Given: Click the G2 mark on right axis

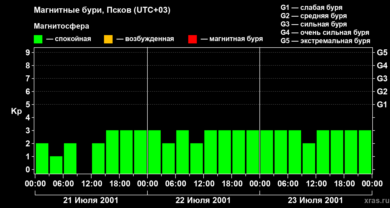Looking at the screenshot, I should [x=382, y=92].
